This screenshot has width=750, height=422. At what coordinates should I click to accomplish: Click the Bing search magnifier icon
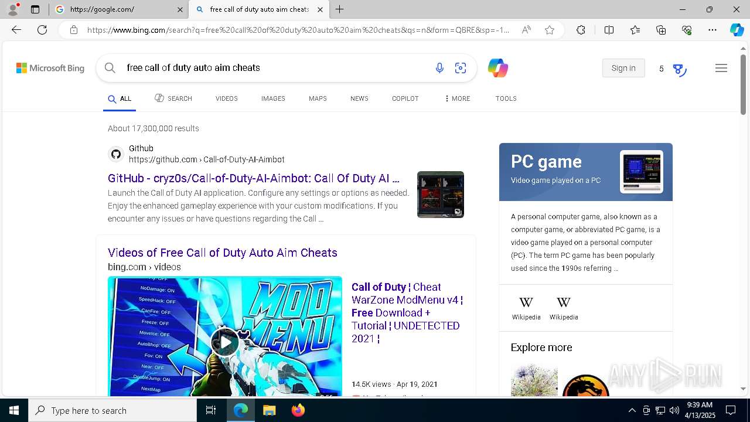point(110,68)
